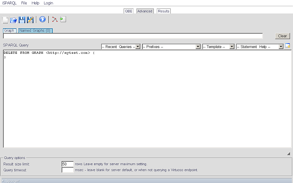Click inside the SPARQL Query text area
The image size is (293, 183).
click(x=147, y=99)
